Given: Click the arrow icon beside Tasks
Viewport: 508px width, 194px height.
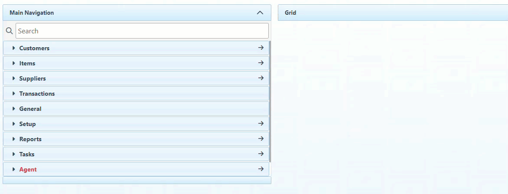Looking at the screenshot, I should (x=261, y=154).
